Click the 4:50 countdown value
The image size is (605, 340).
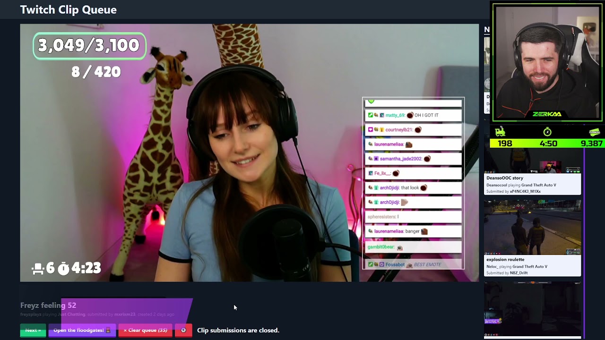click(x=548, y=143)
